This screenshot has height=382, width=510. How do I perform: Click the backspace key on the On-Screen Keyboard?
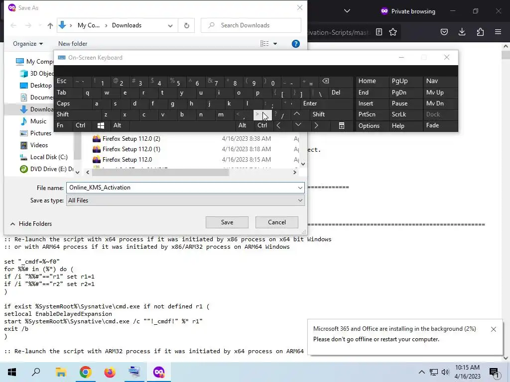point(325,81)
